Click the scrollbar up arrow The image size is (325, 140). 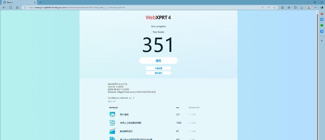[317, 12]
